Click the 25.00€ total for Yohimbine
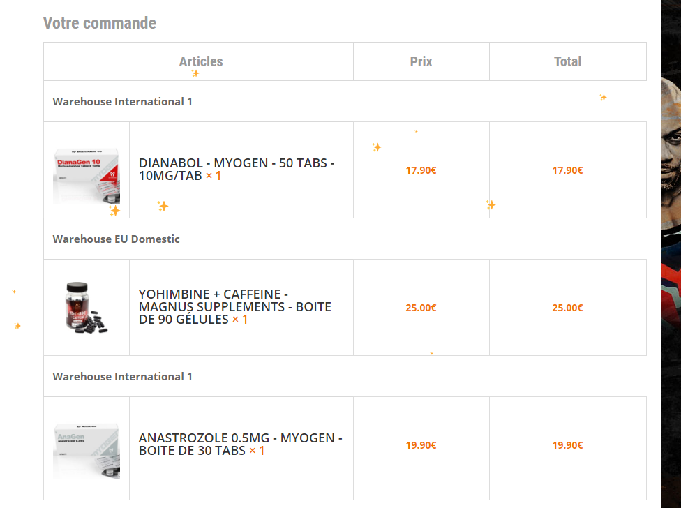Viewport: 681px width, 508px height. 567,308
